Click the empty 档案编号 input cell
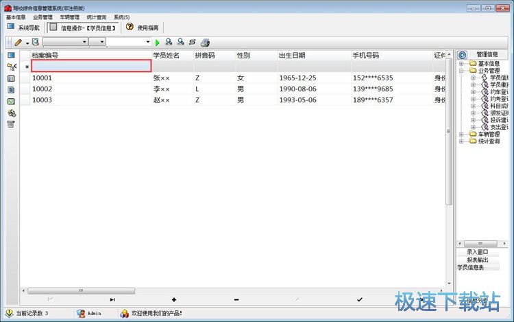514x322 pixels. (91, 66)
